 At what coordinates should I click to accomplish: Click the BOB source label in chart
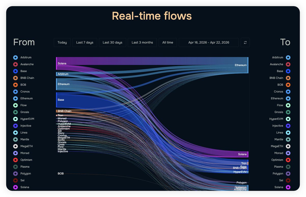(61, 174)
